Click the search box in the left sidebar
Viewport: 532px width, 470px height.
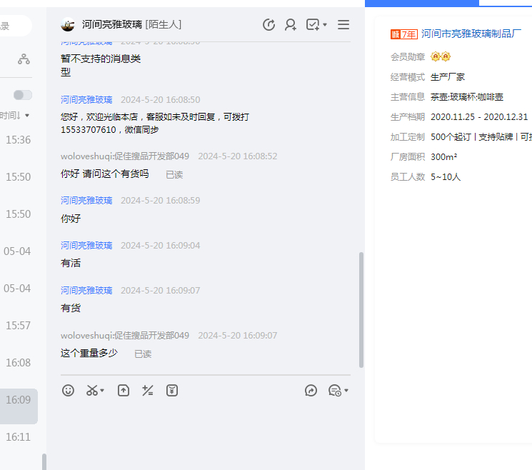[x=15, y=26]
